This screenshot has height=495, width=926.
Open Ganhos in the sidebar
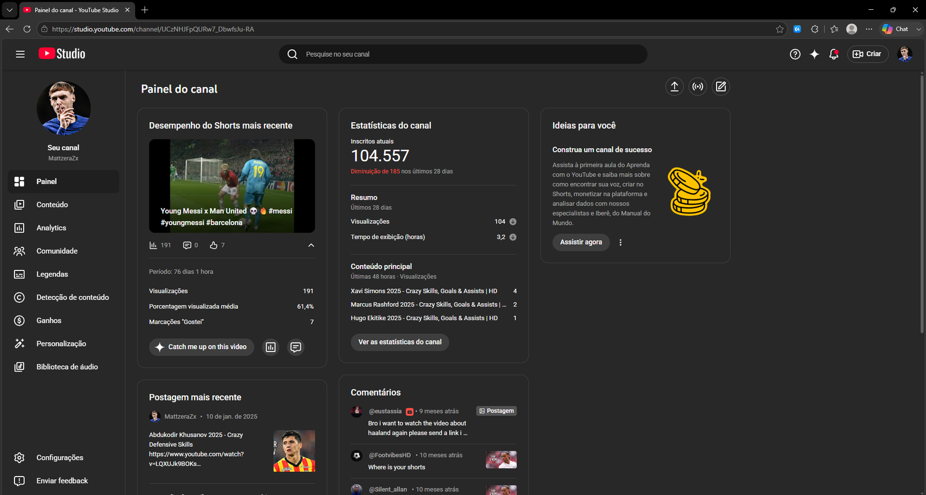pos(64,320)
